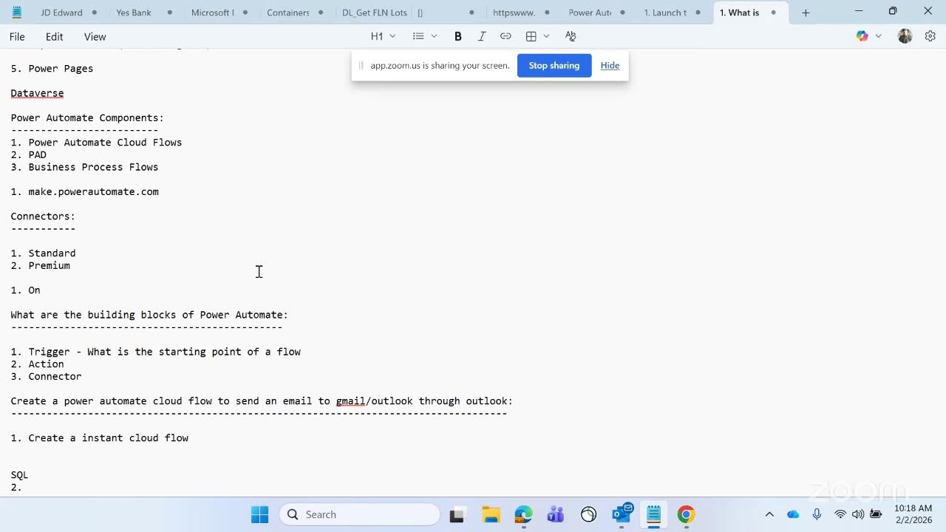The image size is (946, 532).
Task: Click the line "2. Premium"
Action: pos(40,265)
